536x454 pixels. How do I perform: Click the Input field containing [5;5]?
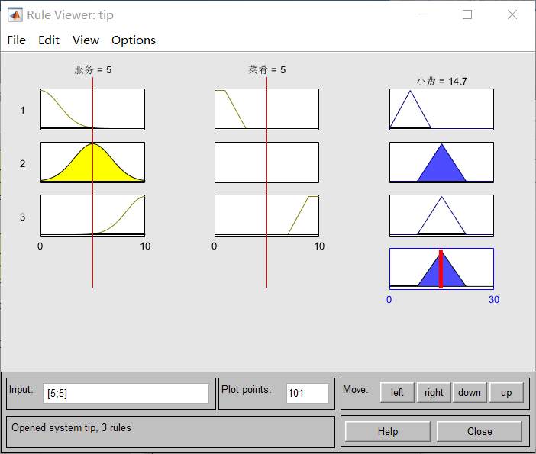(126, 393)
